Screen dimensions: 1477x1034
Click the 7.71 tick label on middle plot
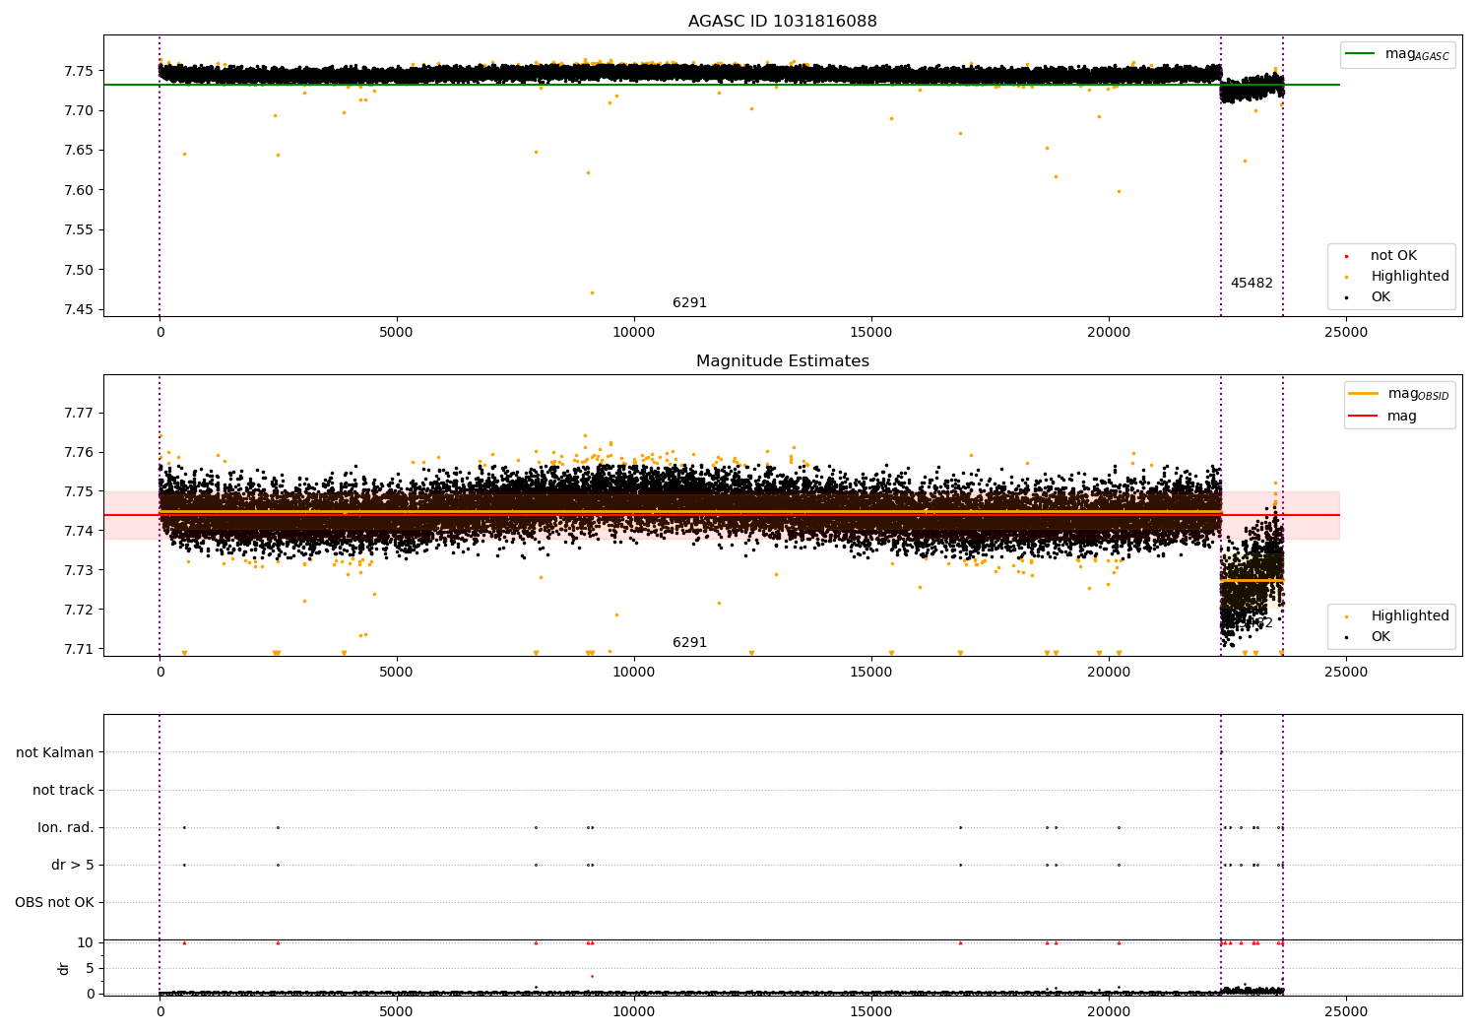[x=79, y=650]
